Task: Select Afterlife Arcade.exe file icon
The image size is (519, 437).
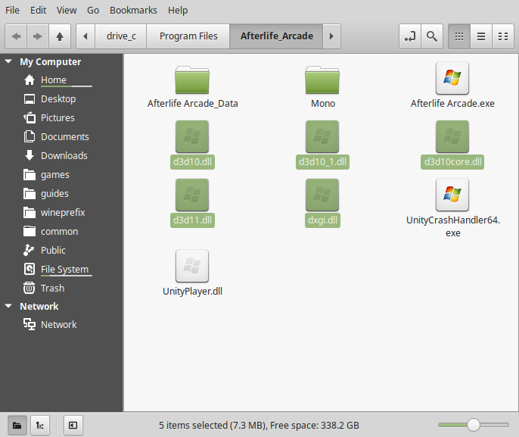Action: click(x=452, y=78)
